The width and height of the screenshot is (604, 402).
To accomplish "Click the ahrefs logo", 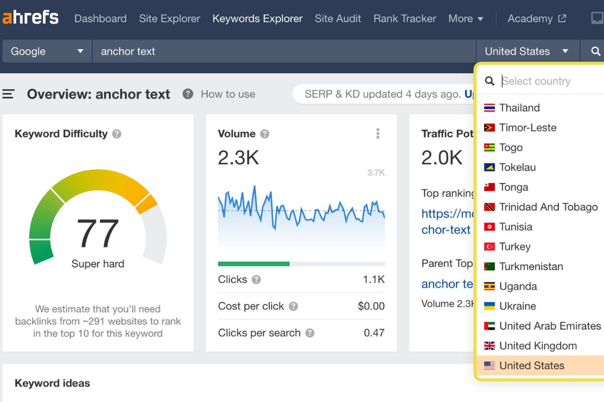I will point(31,18).
